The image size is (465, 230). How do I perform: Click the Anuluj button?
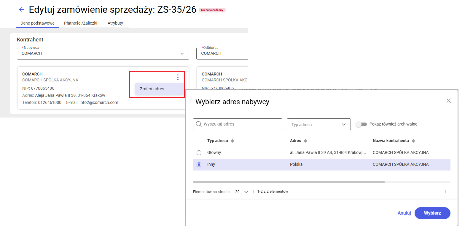click(404, 213)
